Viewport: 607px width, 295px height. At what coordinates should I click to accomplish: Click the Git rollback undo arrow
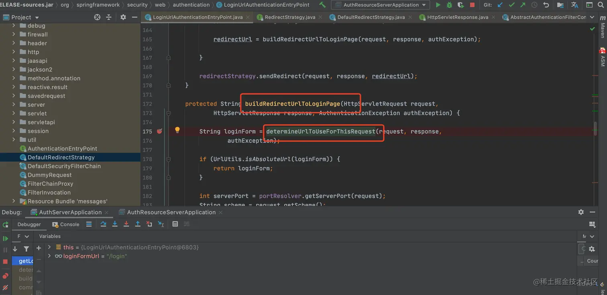pos(546,5)
